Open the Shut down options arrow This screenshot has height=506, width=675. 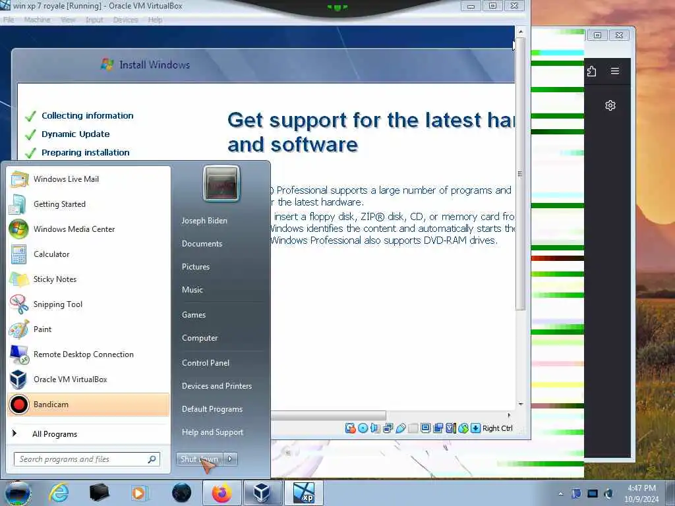pyautogui.click(x=230, y=459)
